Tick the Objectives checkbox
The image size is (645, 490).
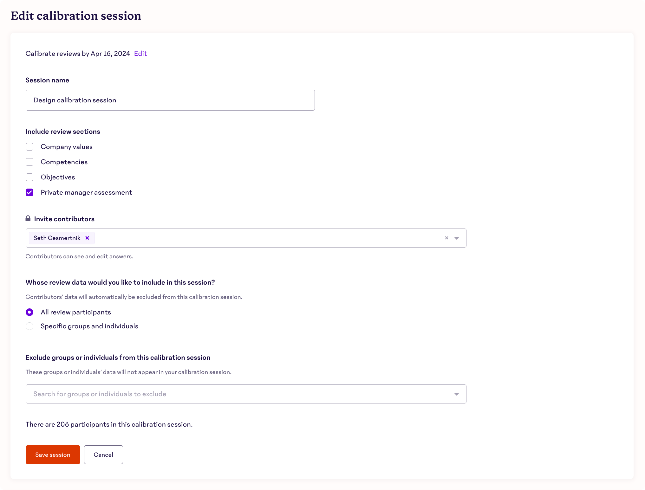point(29,177)
